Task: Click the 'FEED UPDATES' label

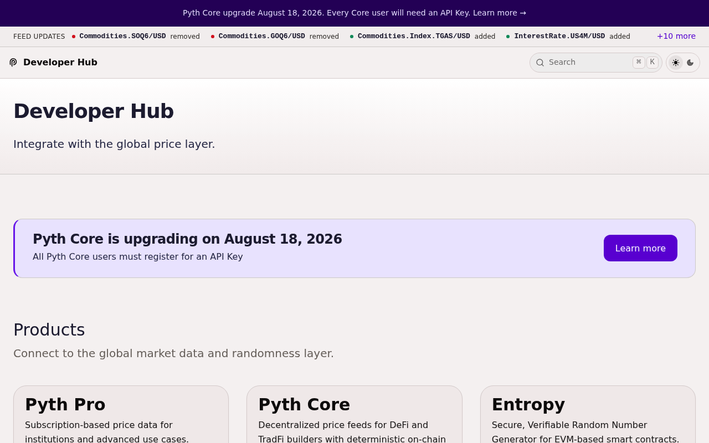Action: [39, 37]
